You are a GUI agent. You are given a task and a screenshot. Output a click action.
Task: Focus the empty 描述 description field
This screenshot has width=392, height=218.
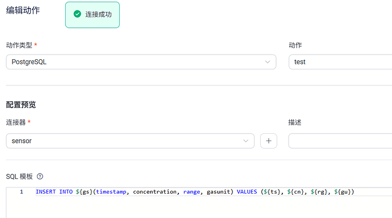(x=340, y=141)
